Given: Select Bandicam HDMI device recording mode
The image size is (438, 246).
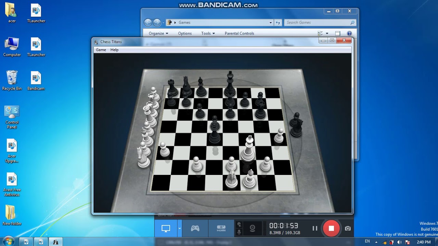Looking at the screenshot, I should coord(221,229).
